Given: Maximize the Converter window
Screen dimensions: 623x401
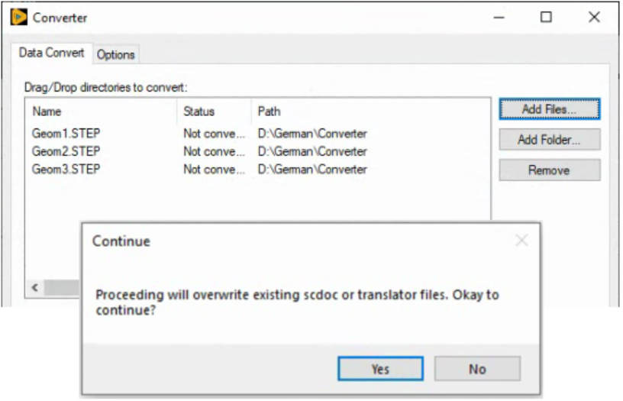Looking at the screenshot, I should click(546, 17).
